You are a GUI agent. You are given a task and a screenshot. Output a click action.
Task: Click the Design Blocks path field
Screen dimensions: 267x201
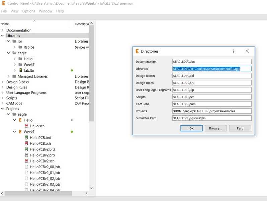coord(212,76)
